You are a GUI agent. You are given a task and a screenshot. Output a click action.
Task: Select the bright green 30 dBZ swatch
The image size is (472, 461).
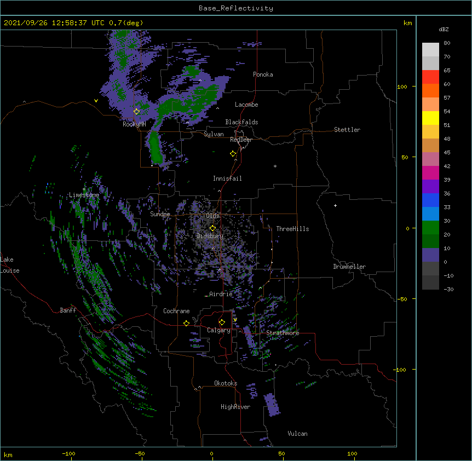tap(430, 228)
